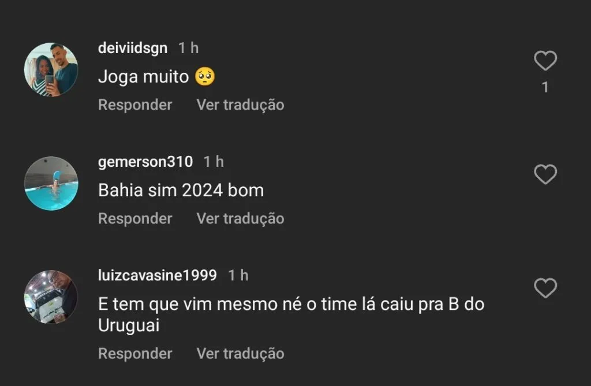Viewport: 591px width, 386px height.
Task: Translate luizcavasine1999's Uruguai comment
Action: [x=240, y=354]
